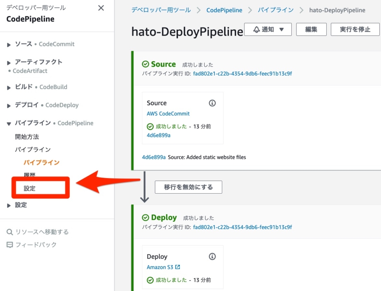The image size is (381, 291).
Task: Open Amazon S3 via the external link icon
Action: pyautogui.click(x=177, y=267)
